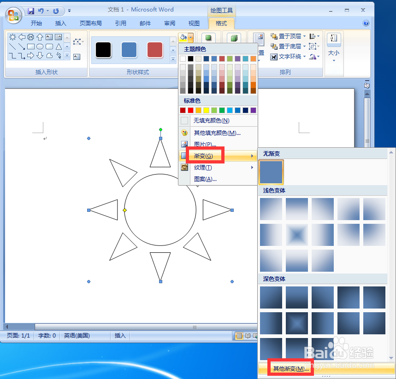Viewport: 396px width, 379px height.
Task: Pick the orange theme color swatch
Action: [x=253, y=59]
